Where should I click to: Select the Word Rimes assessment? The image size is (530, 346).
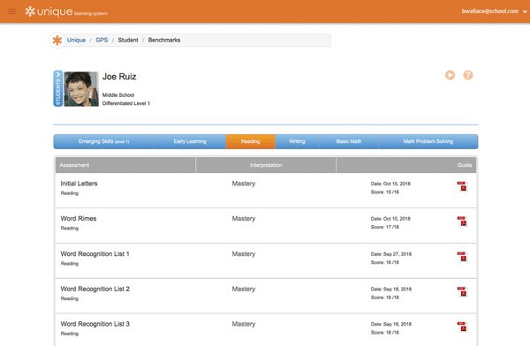(79, 219)
